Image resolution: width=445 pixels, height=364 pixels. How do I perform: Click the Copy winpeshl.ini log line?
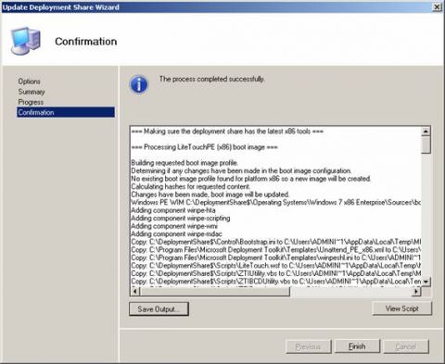coord(276,257)
